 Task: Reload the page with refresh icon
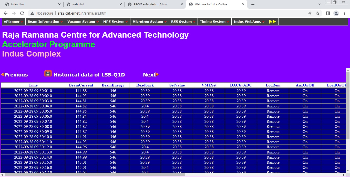22,13
